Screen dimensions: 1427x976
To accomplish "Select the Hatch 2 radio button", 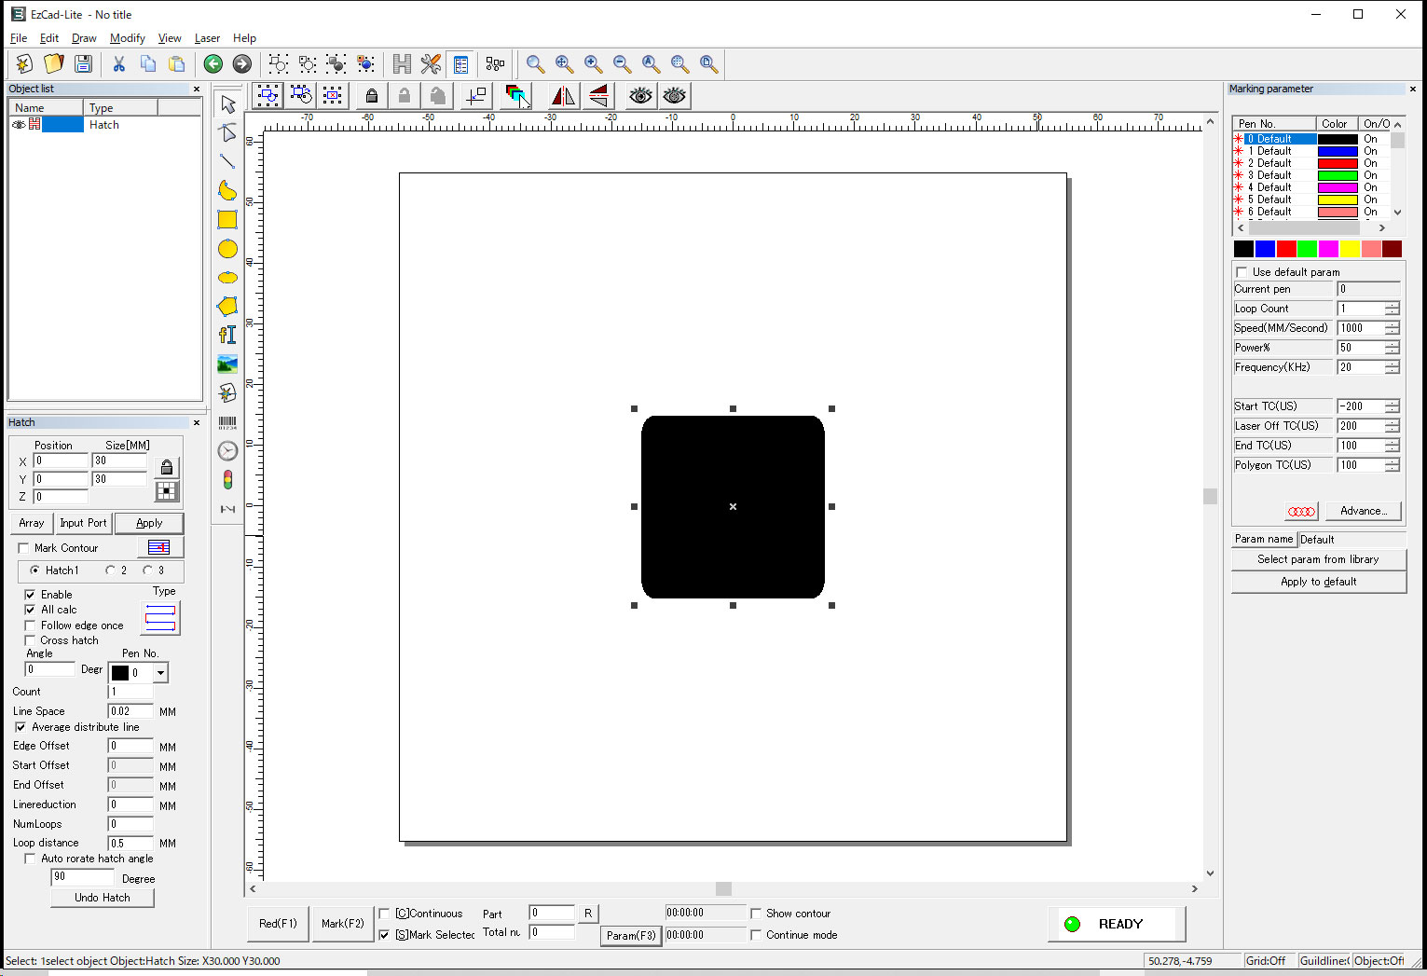I will tap(111, 570).
